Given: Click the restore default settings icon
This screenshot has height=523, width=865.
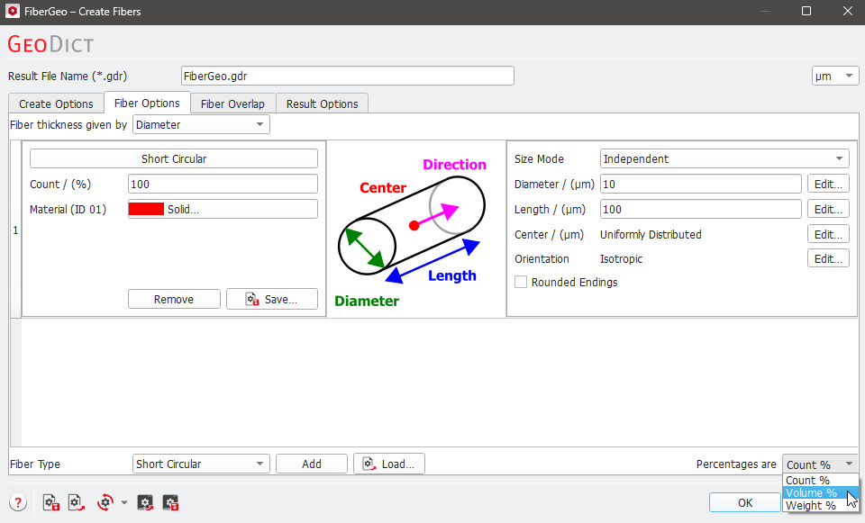Looking at the screenshot, I should click(x=104, y=502).
